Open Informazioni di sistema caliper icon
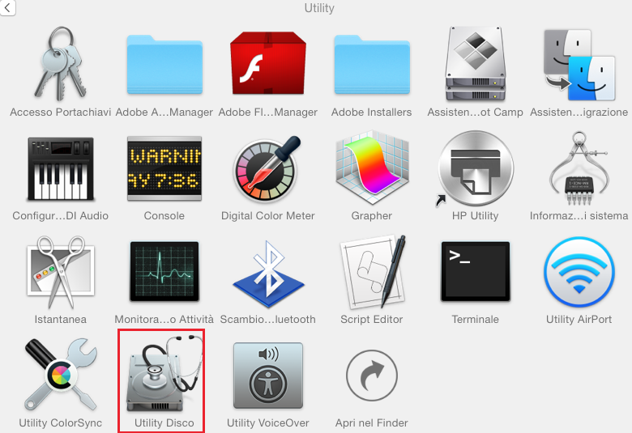The width and height of the screenshot is (632, 433). (579, 168)
